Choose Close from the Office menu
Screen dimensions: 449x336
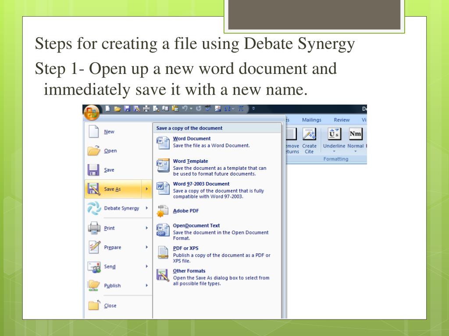click(x=118, y=305)
